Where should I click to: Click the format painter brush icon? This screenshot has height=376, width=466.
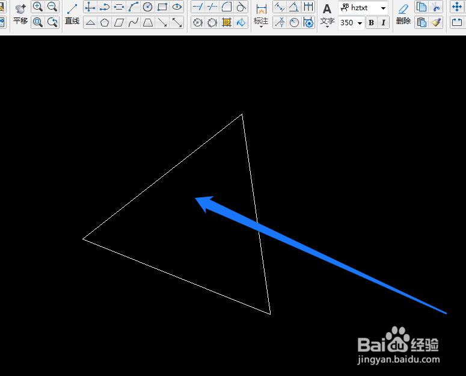coord(436,22)
